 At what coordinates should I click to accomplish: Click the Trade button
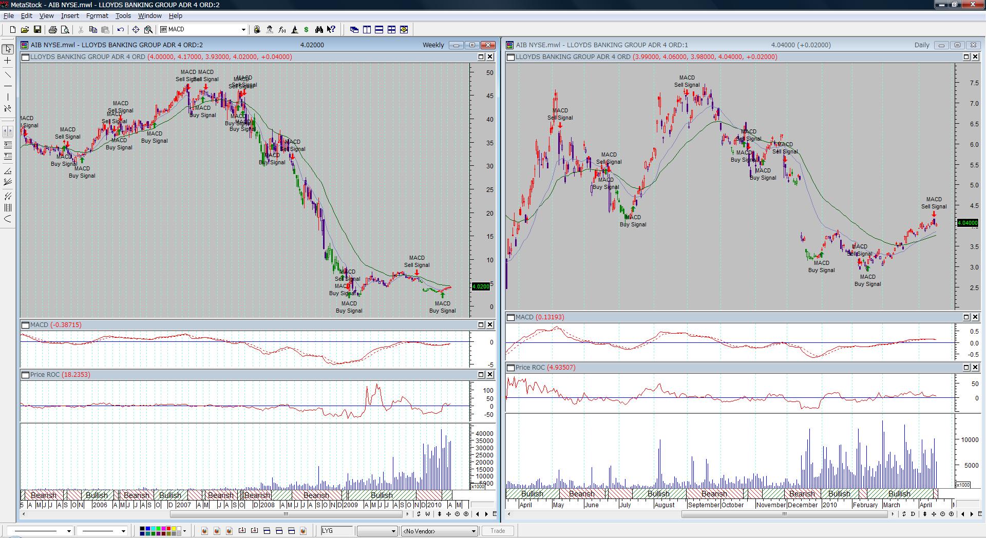pyautogui.click(x=497, y=531)
